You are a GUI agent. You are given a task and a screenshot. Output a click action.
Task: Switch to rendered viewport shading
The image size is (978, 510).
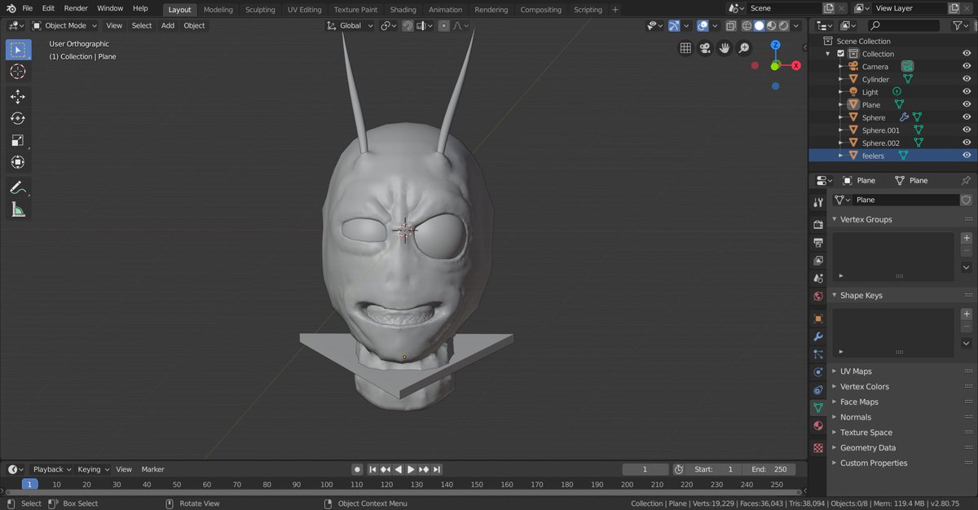[783, 25]
